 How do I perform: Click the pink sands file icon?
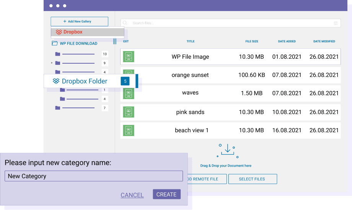coord(129,112)
